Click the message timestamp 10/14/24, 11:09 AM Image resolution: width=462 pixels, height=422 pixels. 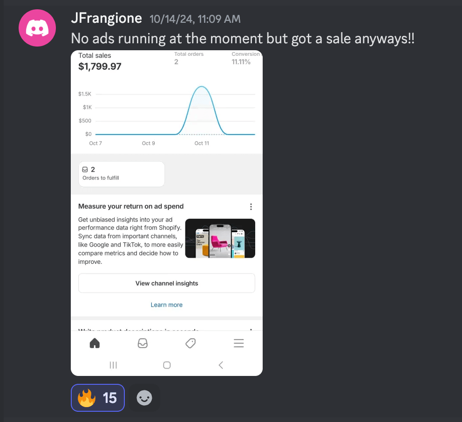pos(195,19)
